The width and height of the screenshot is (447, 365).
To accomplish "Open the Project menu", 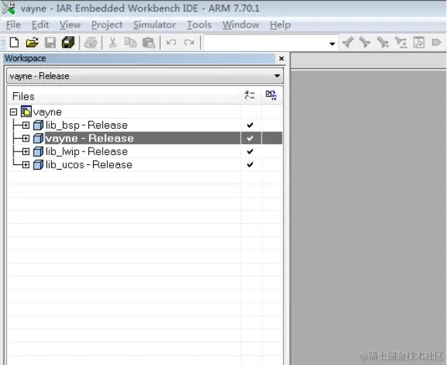I will (x=107, y=25).
